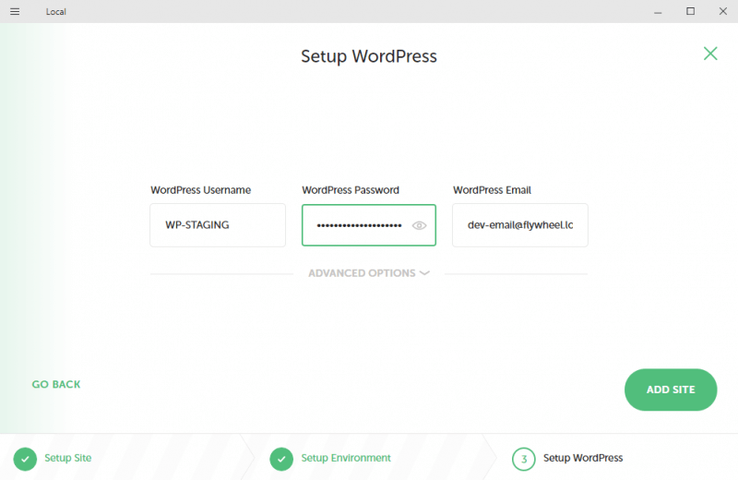Click the Setup Environment green checkmark icon
738x480 pixels.
281,459
